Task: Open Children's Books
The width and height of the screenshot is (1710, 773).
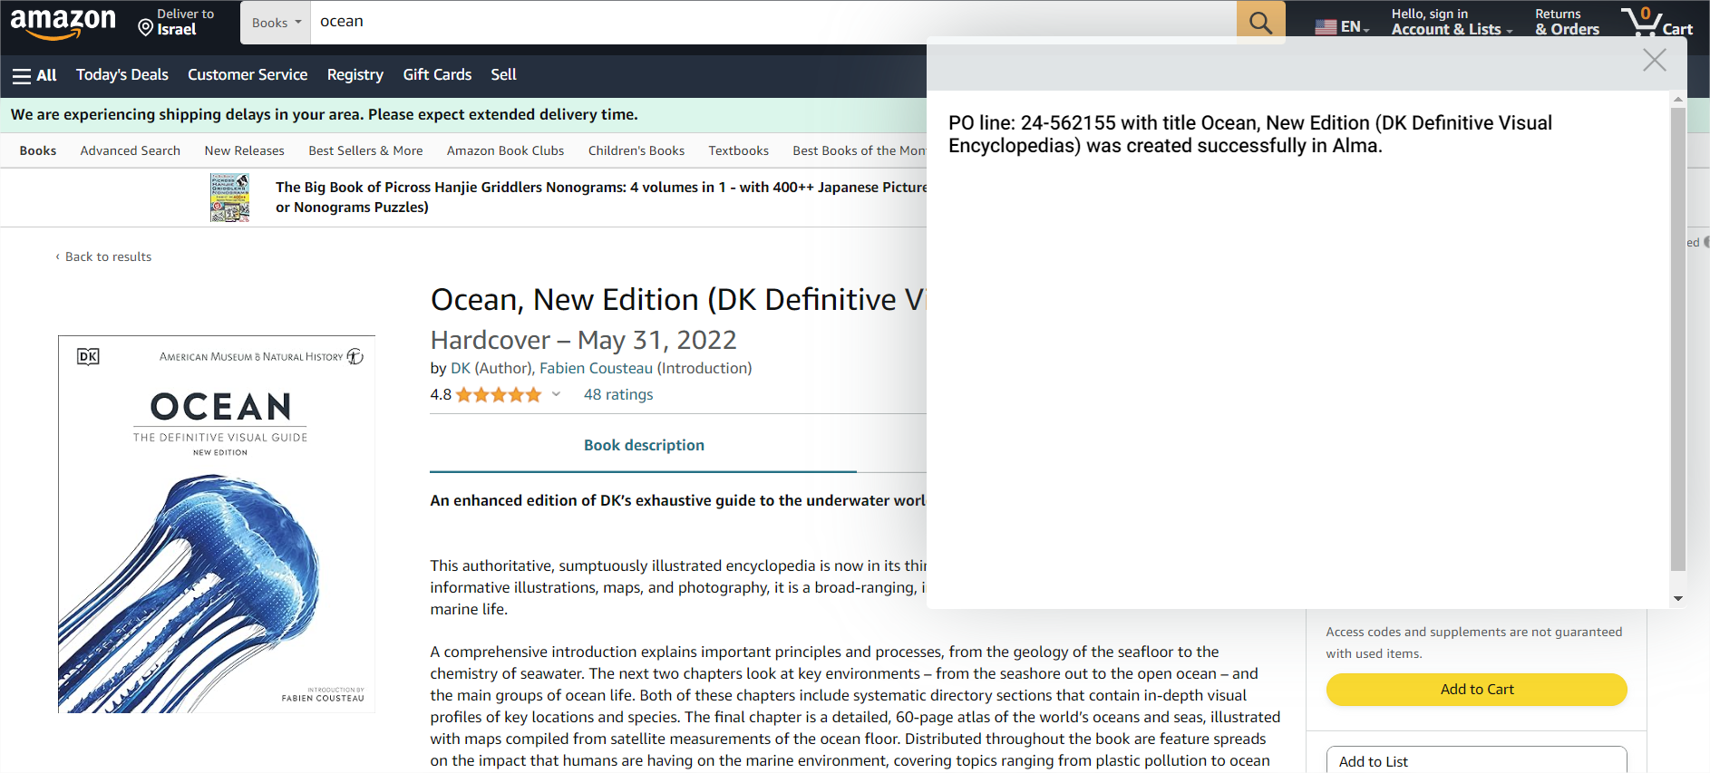Action: click(636, 150)
